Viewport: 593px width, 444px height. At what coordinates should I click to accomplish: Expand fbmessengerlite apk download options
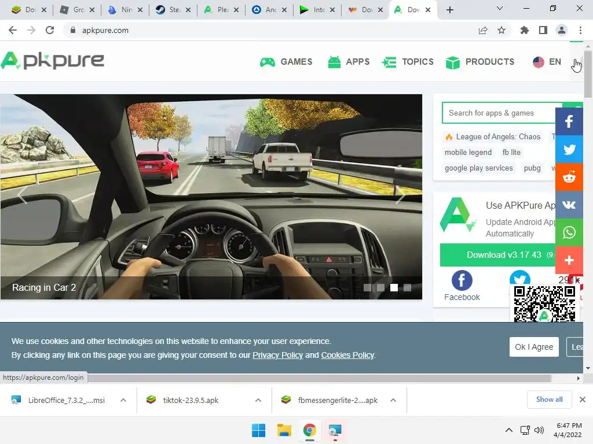click(x=393, y=400)
